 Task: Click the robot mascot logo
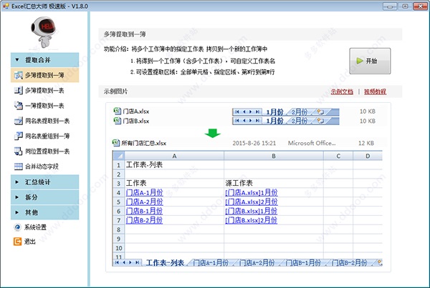click(44, 31)
